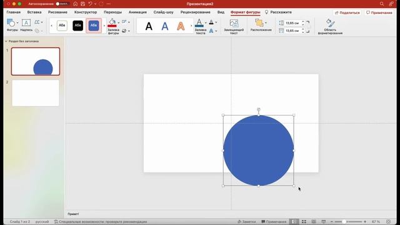Toggle Notes (Заметки) pane in status bar

point(246,221)
